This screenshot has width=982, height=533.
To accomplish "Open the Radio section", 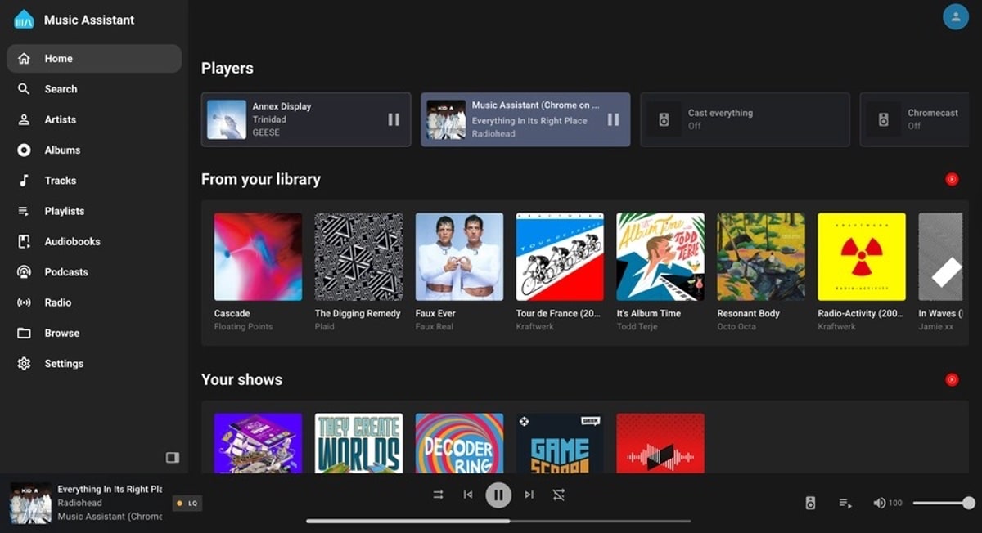I will tap(57, 302).
